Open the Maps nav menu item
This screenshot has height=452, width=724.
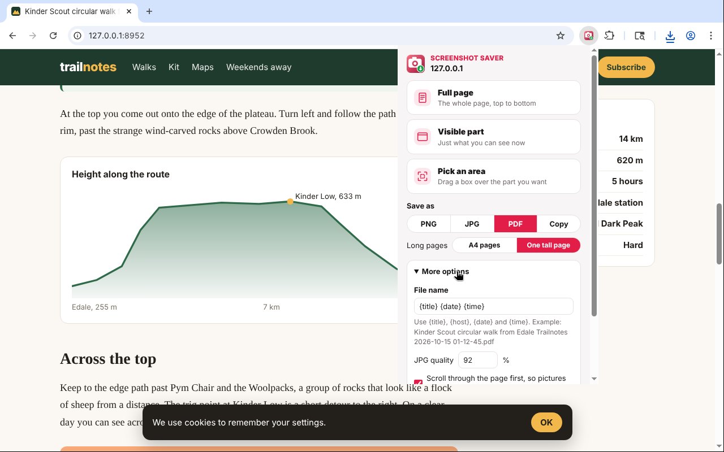pyautogui.click(x=202, y=67)
